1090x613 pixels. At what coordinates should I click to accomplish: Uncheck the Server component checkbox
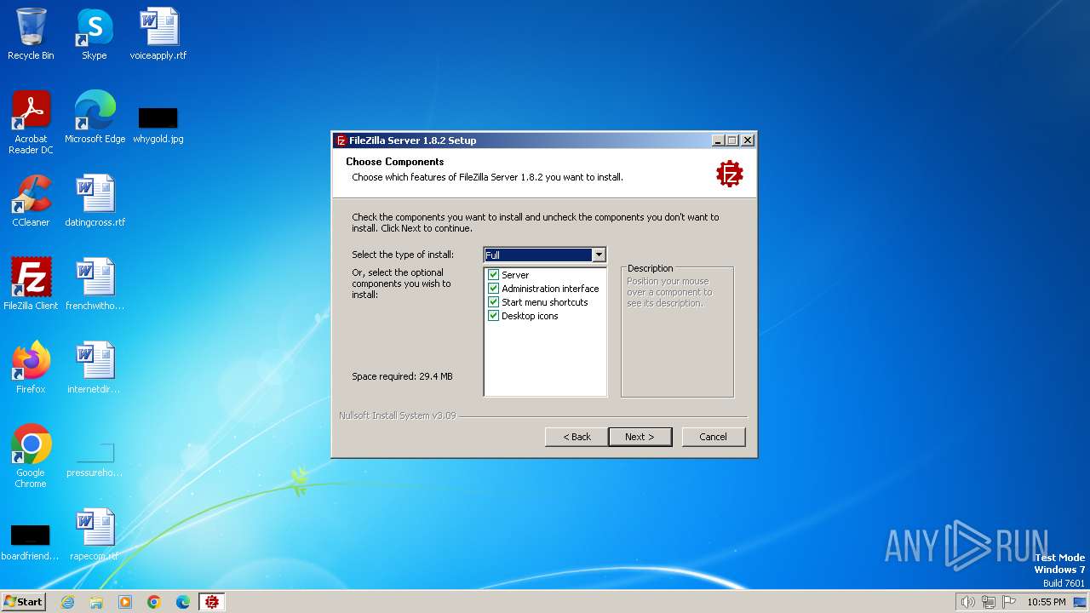point(493,275)
